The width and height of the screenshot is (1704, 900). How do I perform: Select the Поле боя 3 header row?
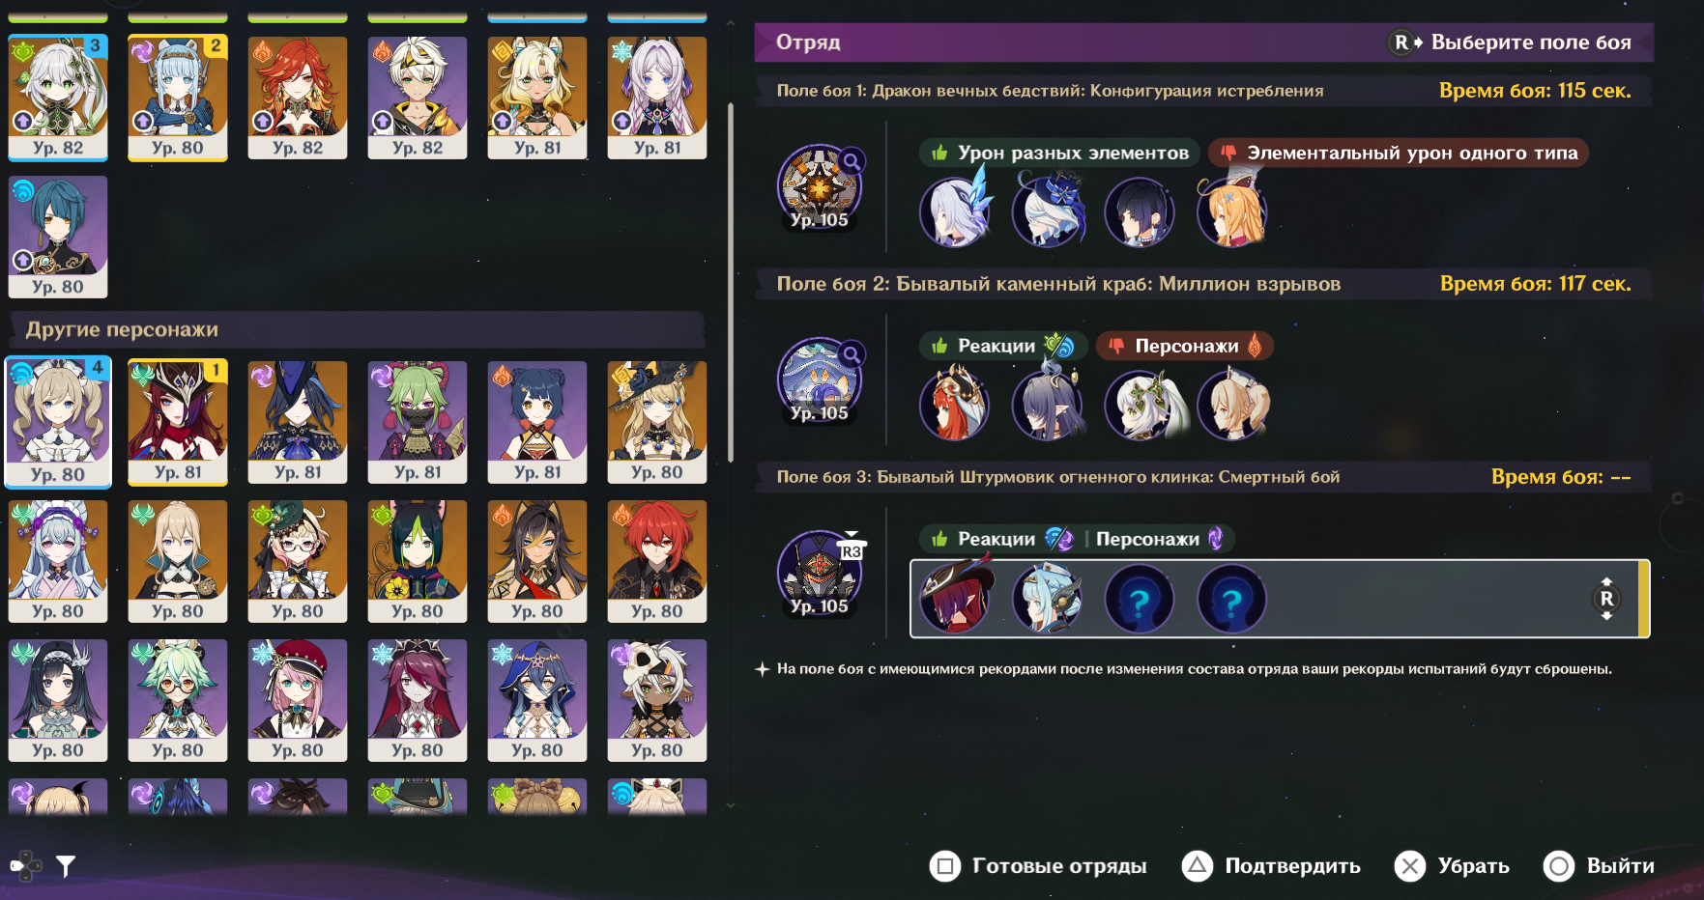click(1203, 477)
